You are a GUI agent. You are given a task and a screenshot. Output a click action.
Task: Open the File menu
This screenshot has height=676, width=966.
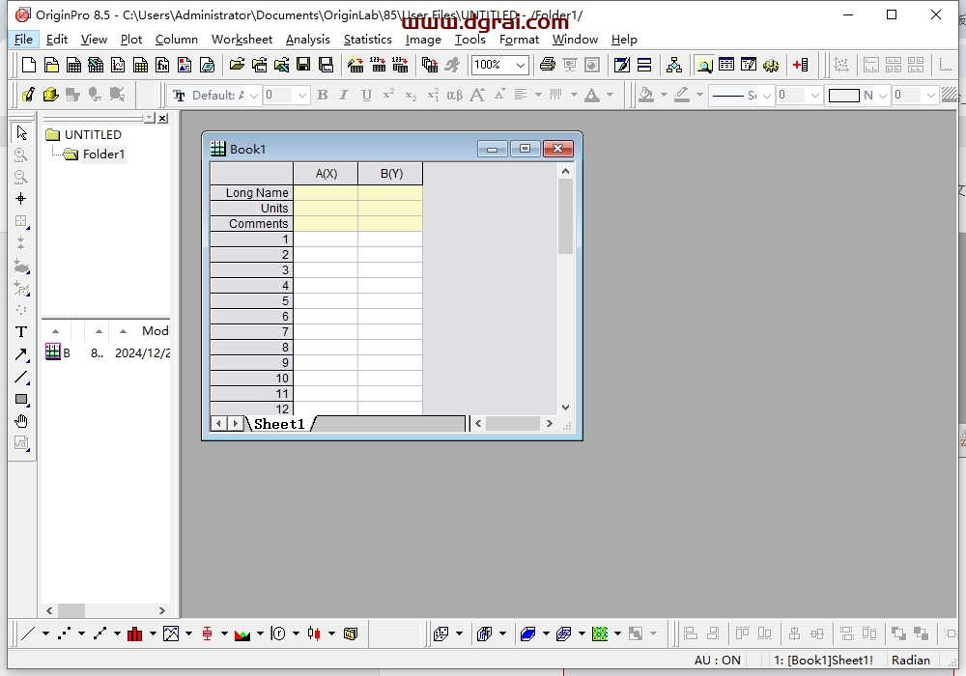point(23,40)
